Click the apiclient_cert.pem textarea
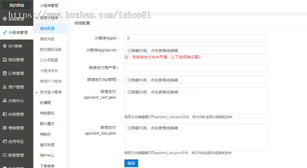This screenshot has width=307, height=168. pyautogui.click(x=196, y=101)
